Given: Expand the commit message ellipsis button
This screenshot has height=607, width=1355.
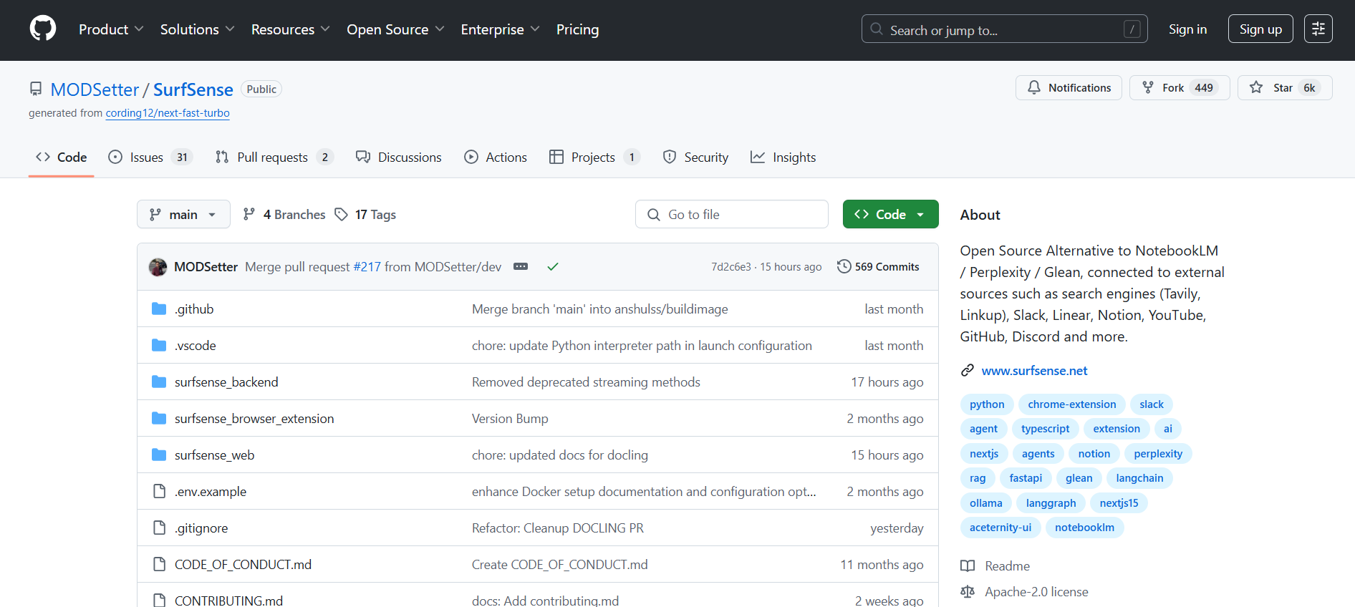Looking at the screenshot, I should coord(521,267).
